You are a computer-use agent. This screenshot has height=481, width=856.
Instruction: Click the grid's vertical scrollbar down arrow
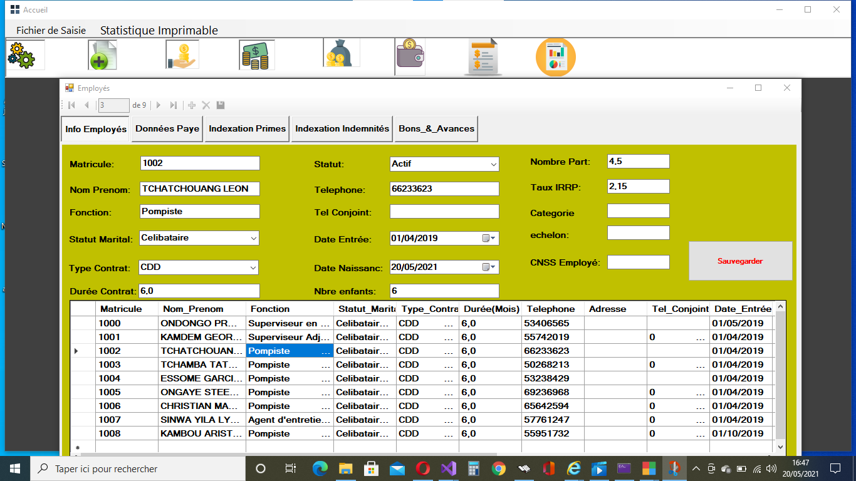click(x=780, y=447)
